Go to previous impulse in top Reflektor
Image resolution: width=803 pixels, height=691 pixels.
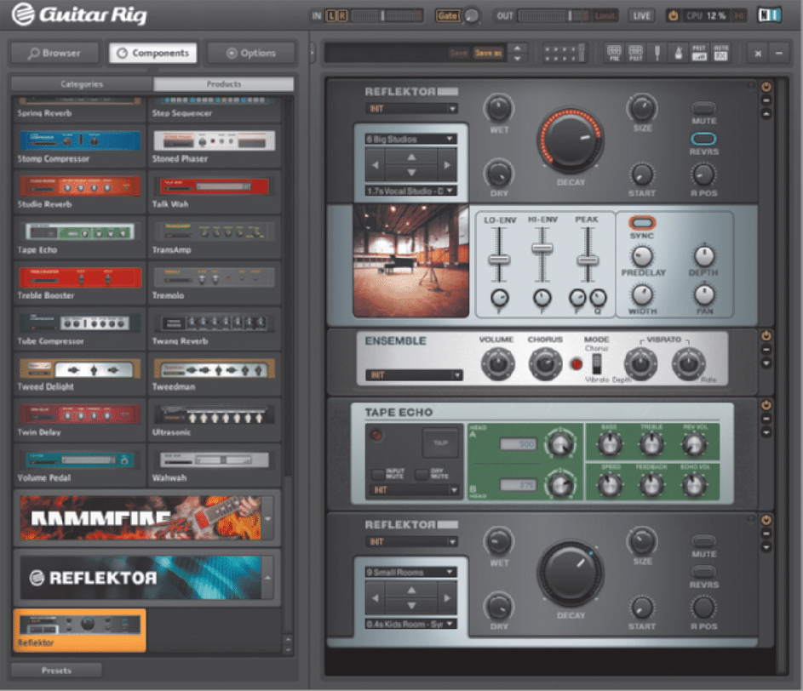point(375,165)
